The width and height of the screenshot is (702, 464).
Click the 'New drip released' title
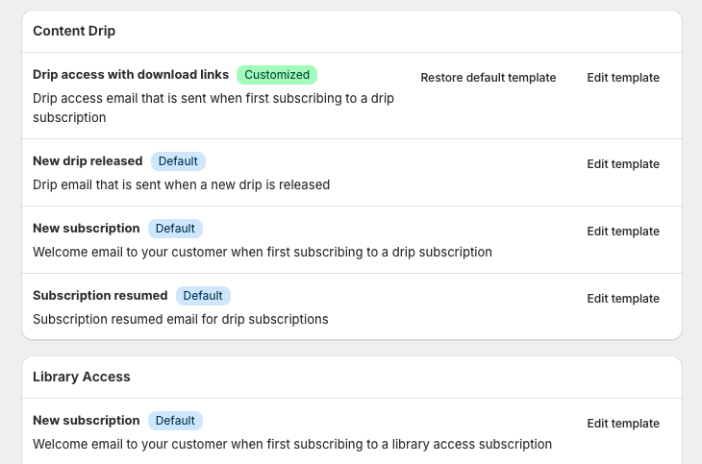(x=88, y=161)
